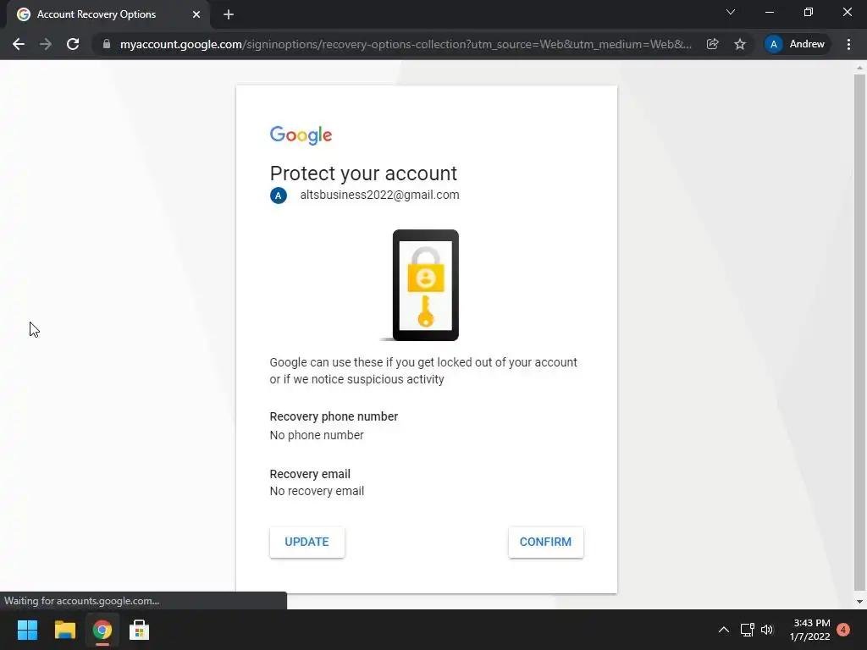This screenshot has height=650, width=867.
Task: Open the notification center badge
Action: click(x=843, y=630)
